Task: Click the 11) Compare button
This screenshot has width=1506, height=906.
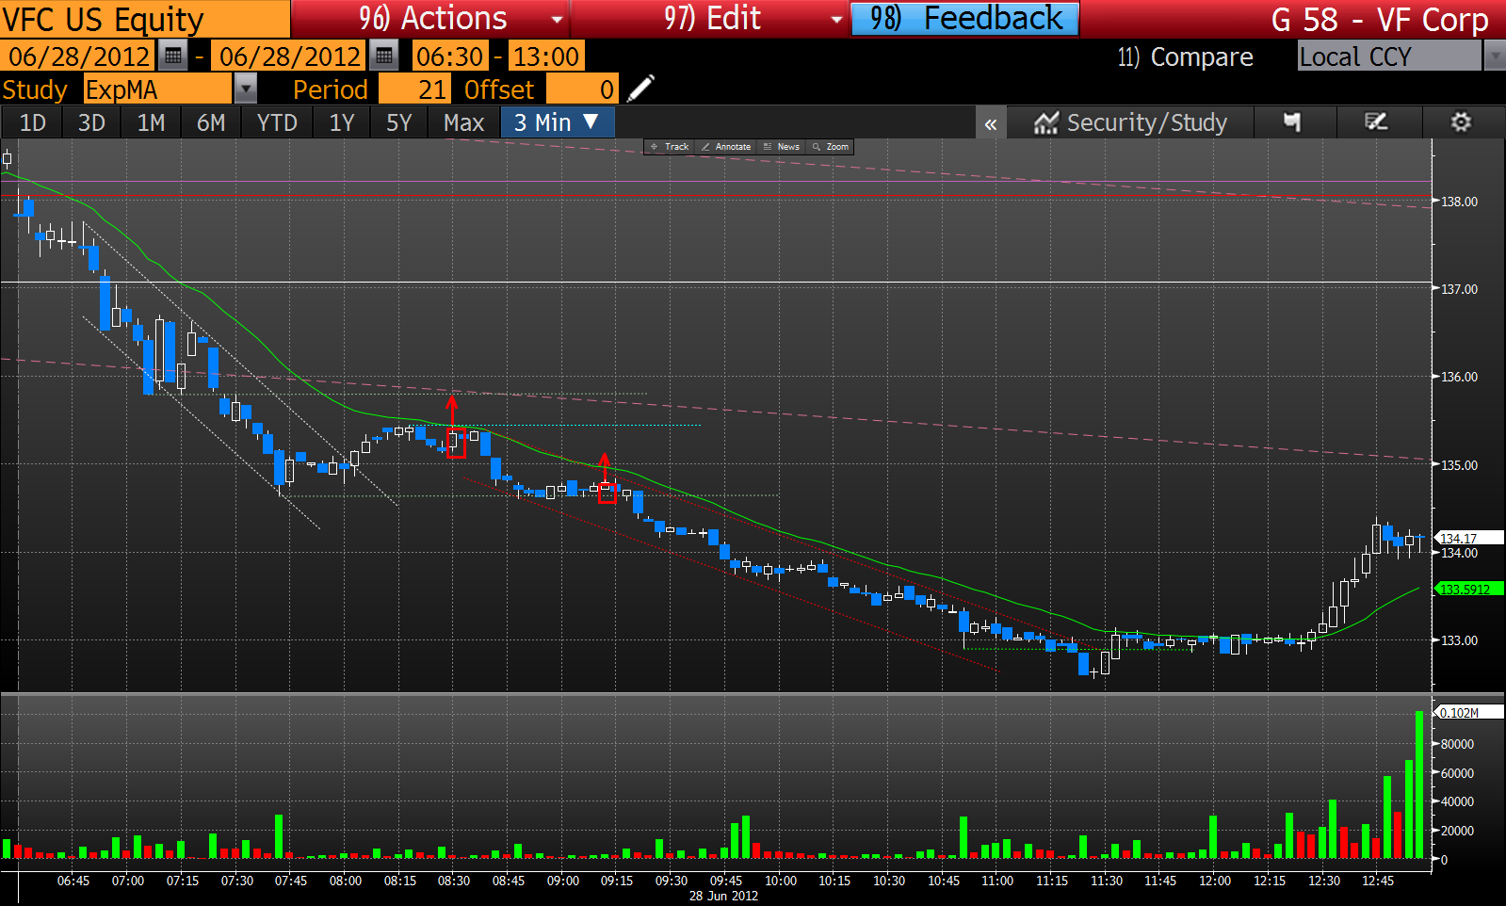Action: (x=1185, y=57)
